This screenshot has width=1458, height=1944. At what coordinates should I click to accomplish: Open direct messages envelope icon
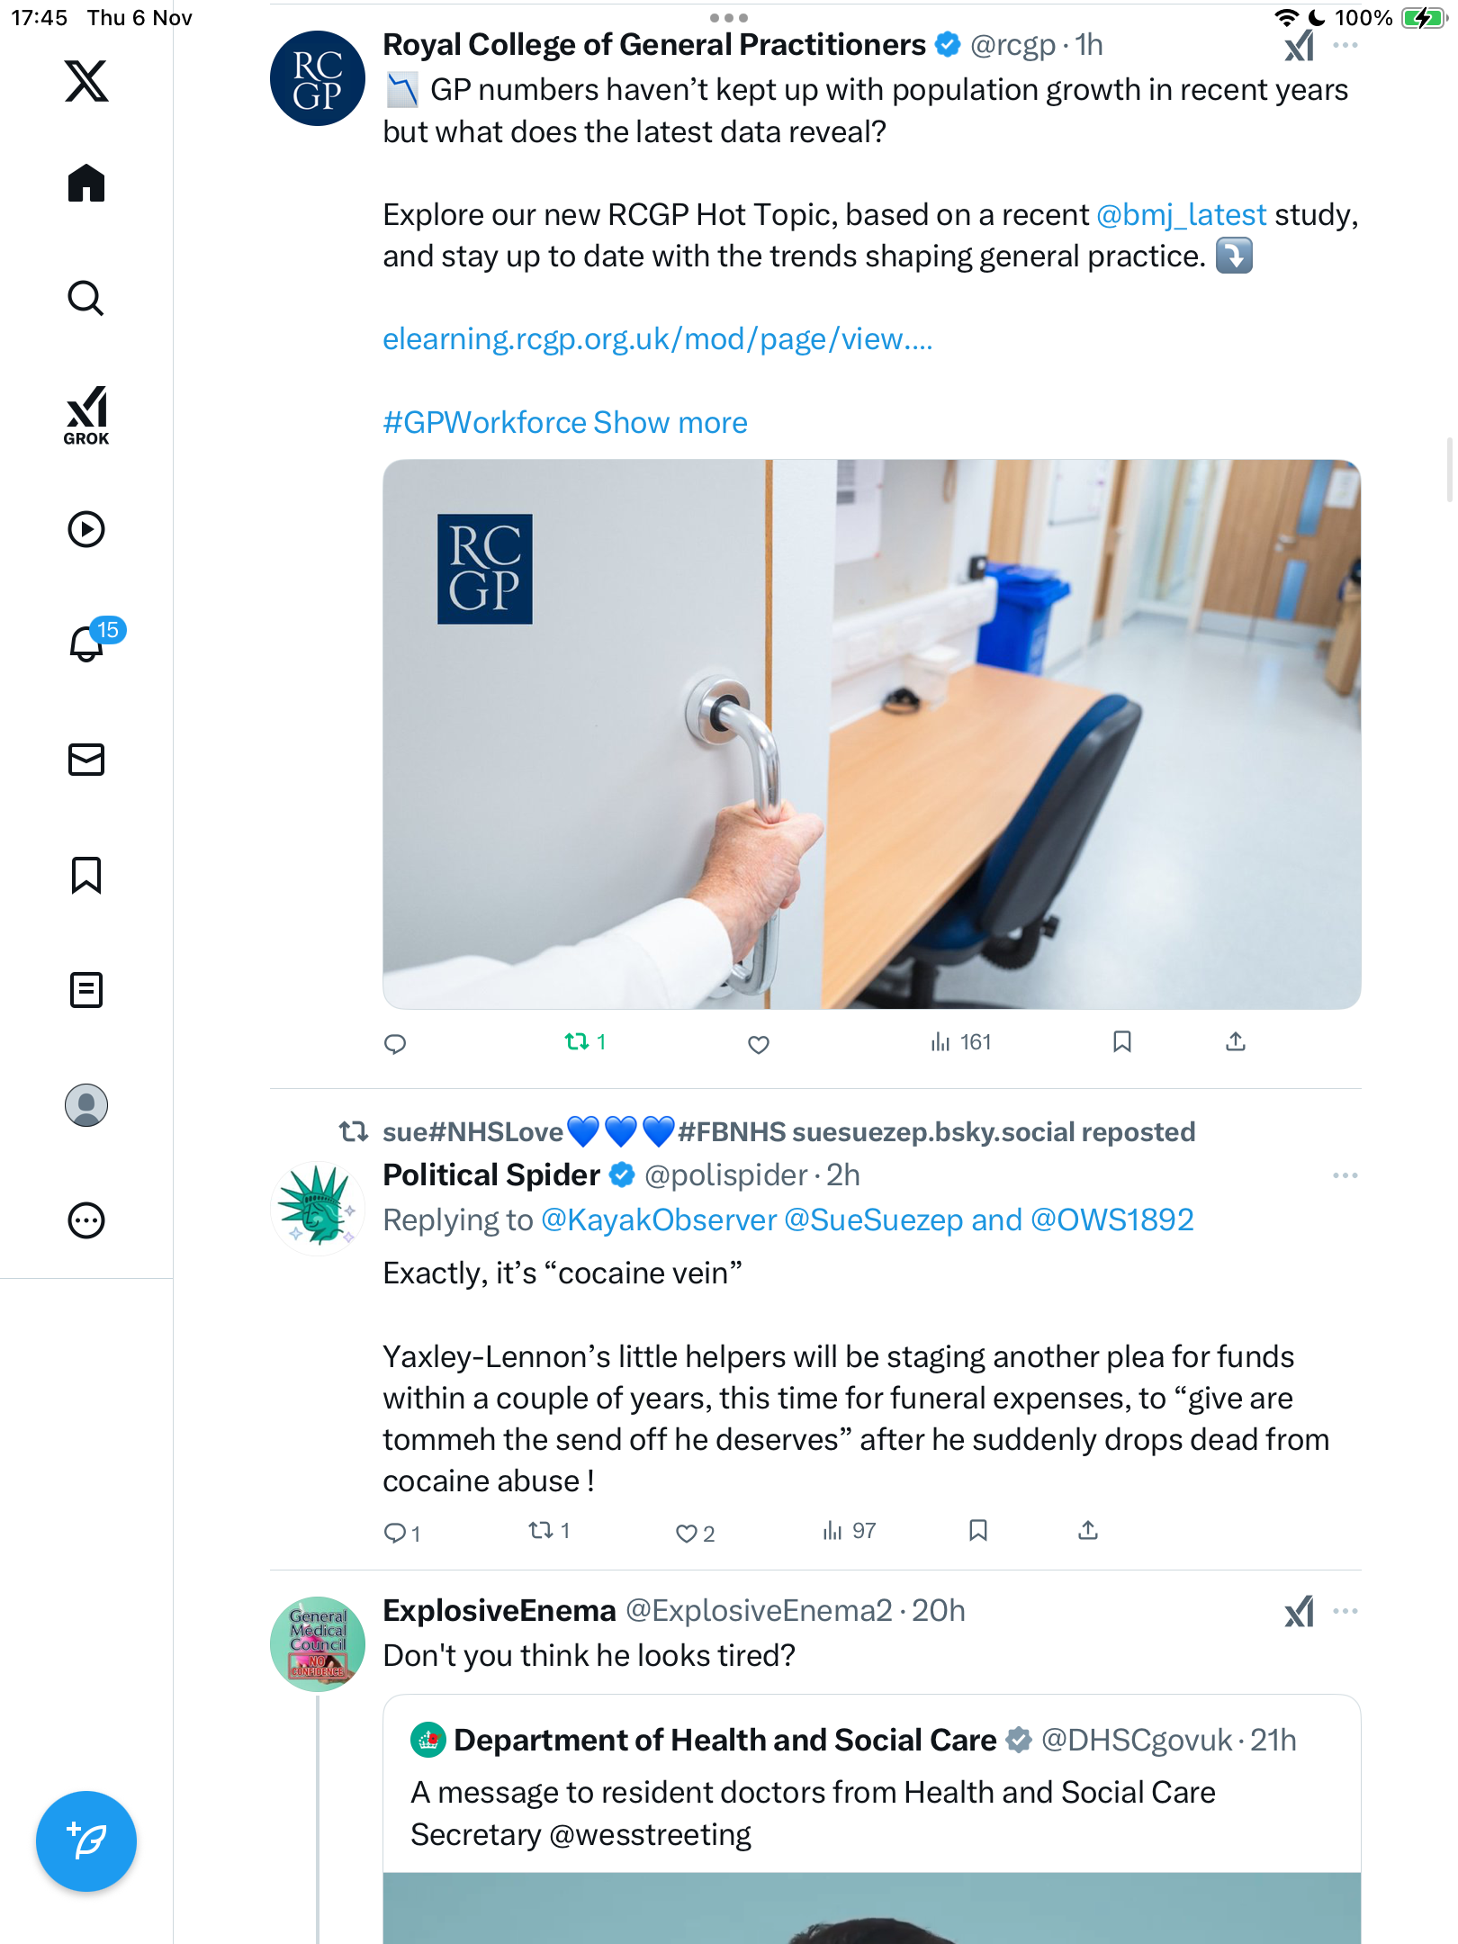(86, 760)
